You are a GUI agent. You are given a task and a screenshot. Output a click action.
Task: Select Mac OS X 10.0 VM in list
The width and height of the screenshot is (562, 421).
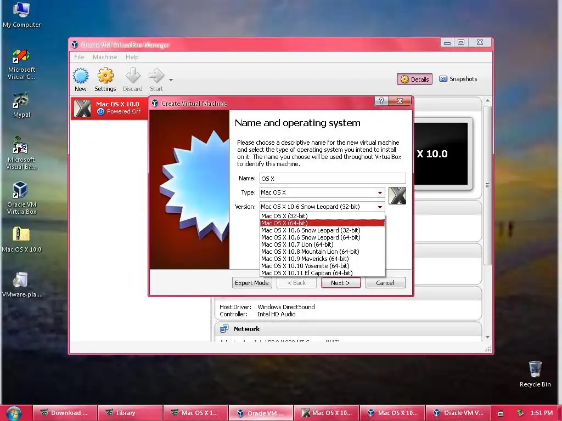[x=109, y=108]
